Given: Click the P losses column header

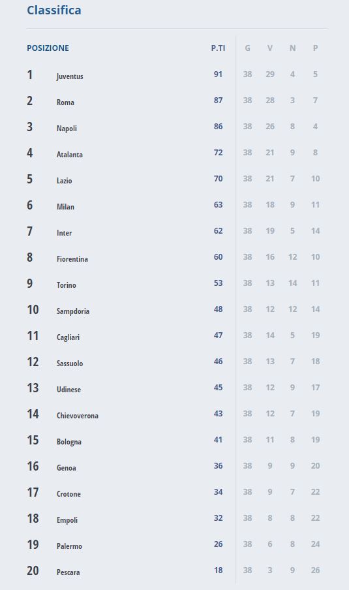Looking at the screenshot, I should (316, 48).
